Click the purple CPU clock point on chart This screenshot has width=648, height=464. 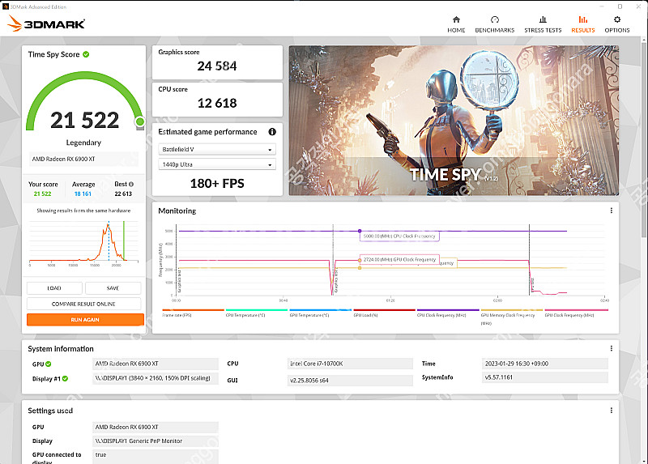click(x=360, y=231)
